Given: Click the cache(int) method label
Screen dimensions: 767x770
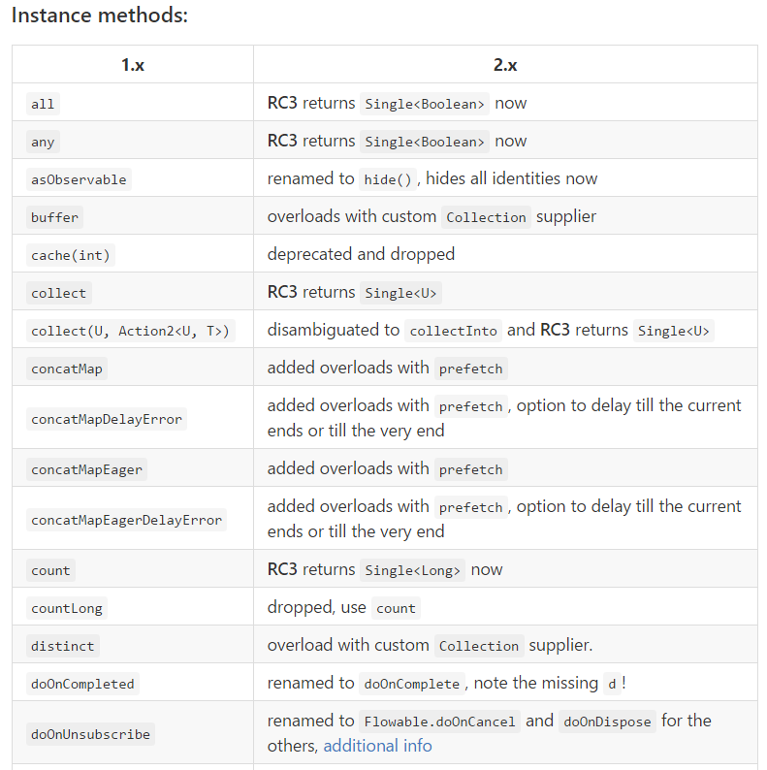Looking at the screenshot, I should coord(70,255).
